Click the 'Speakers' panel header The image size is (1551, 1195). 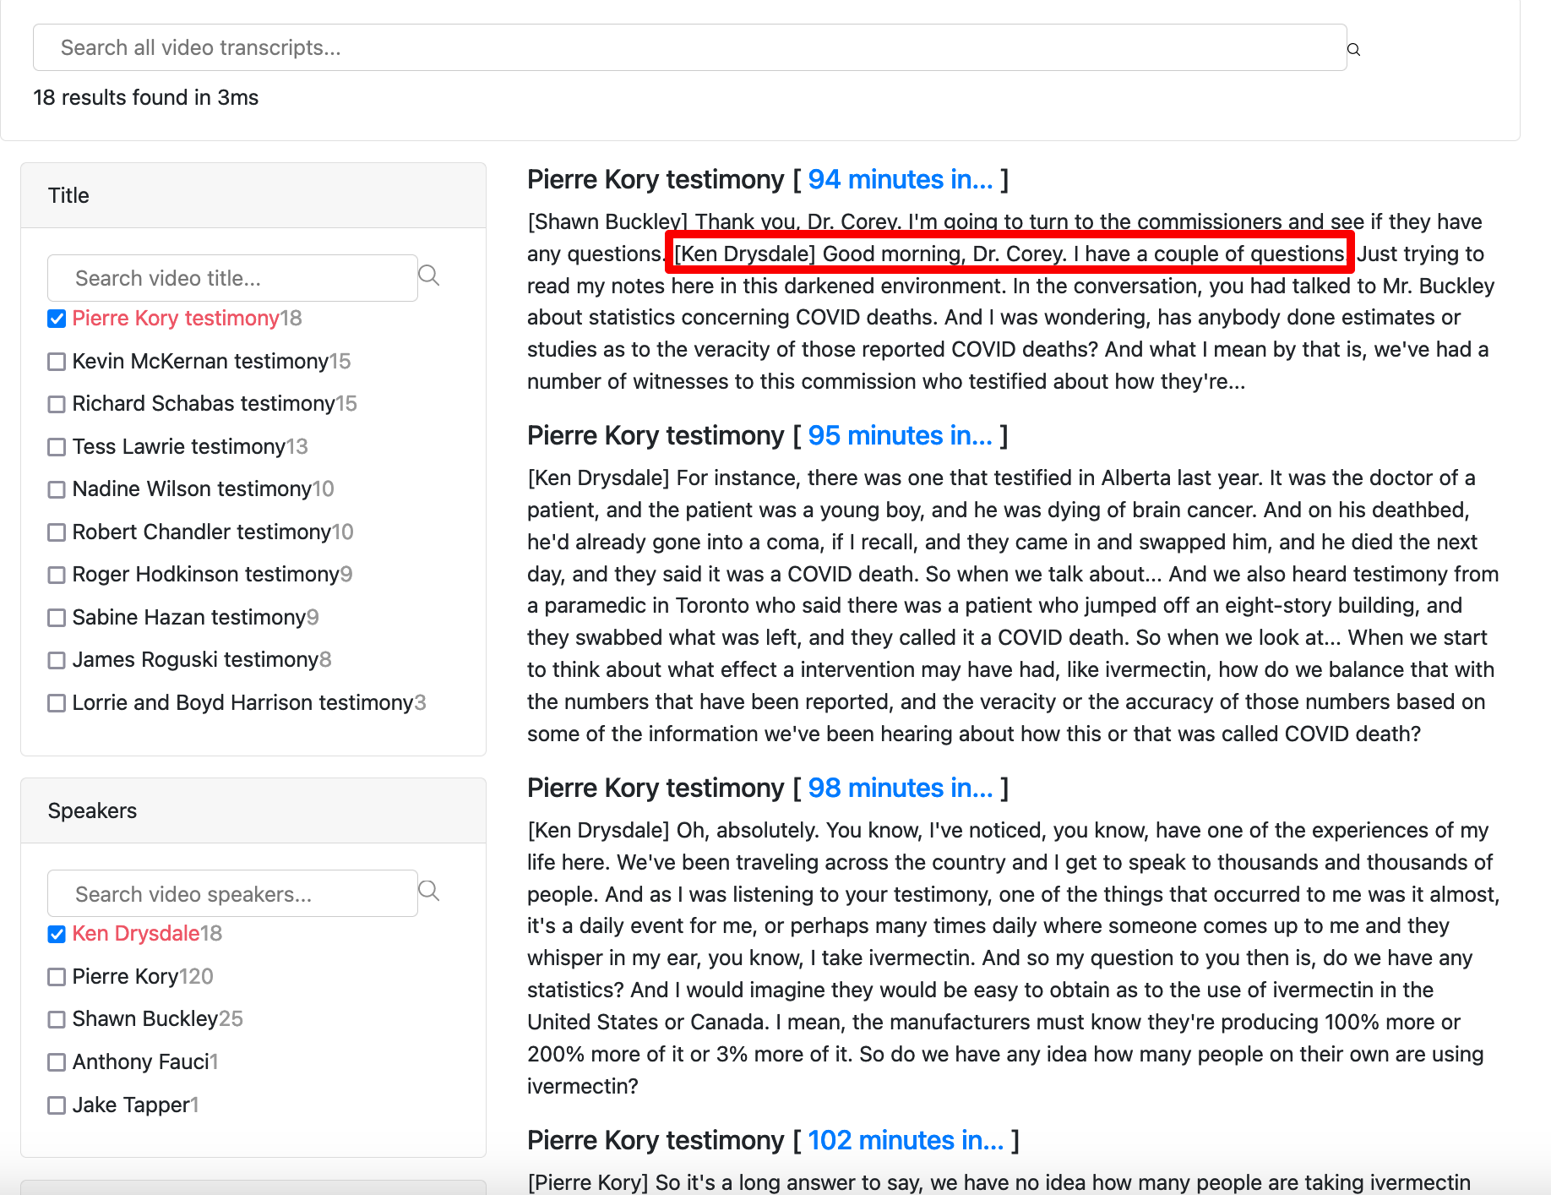(x=253, y=810)
